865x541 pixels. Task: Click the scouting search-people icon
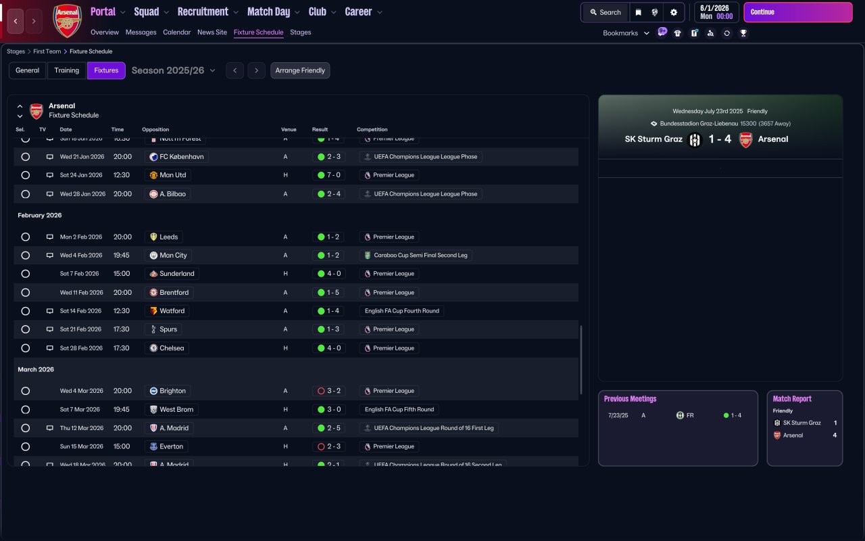(x=710, y=33)
